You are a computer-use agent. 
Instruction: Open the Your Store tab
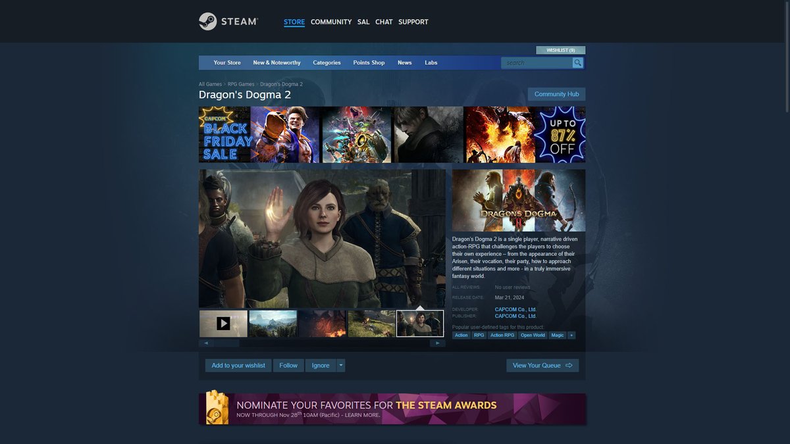pyautogui.click(x=227, y=62)
